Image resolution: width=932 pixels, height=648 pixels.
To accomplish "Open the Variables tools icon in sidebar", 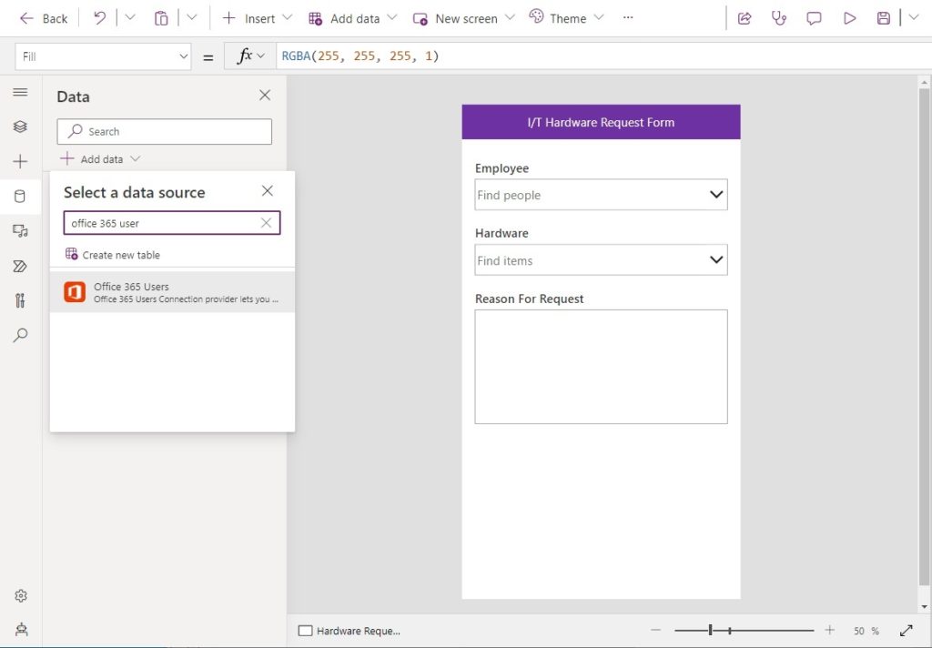I will coord(20,300).
